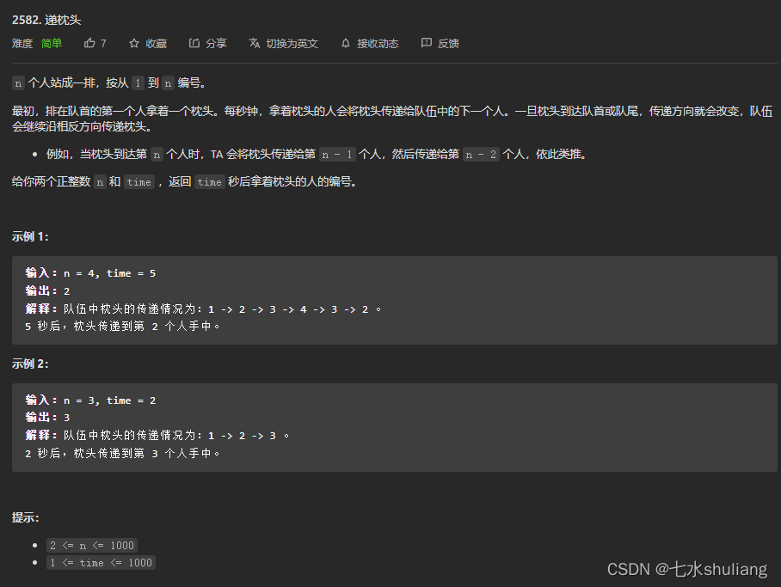
Task: Select the inline code token n
Action: [x=17, y=83]
